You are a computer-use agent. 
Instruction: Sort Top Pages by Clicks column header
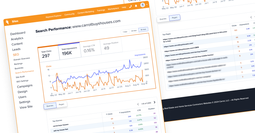pyautogui.click(x=234, y=26)
